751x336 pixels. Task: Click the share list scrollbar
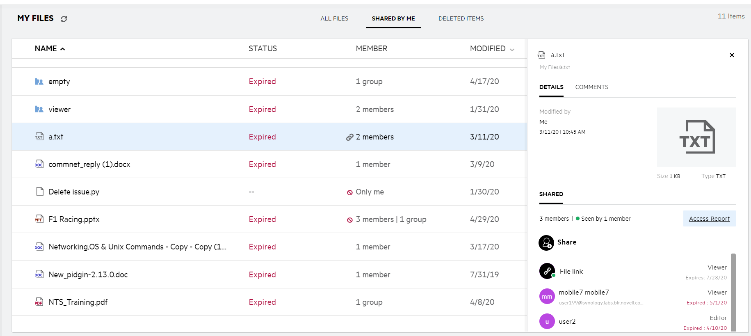click(733, 291)
